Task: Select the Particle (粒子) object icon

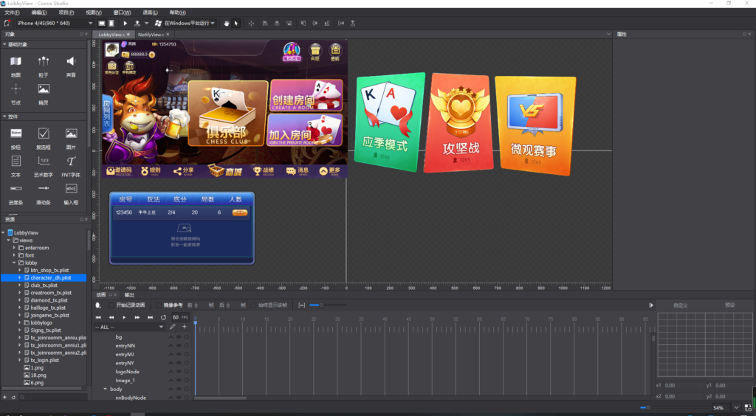Action: pos(44,62)
